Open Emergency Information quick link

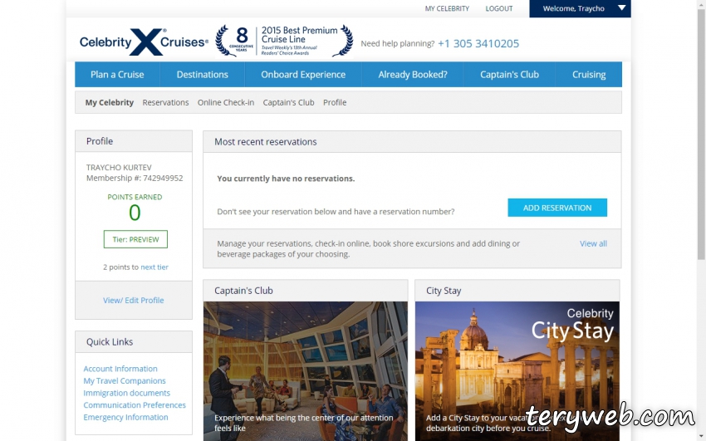coord(125,417)
